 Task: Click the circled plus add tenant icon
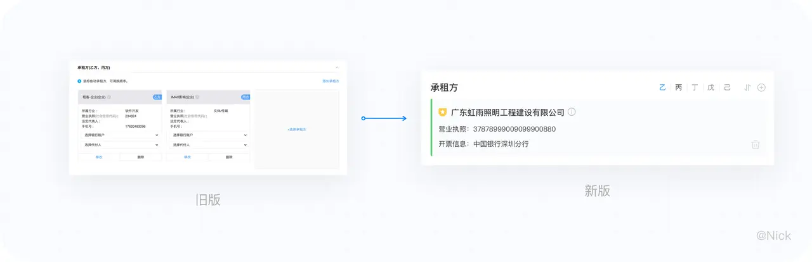click(x=761, y=87)
